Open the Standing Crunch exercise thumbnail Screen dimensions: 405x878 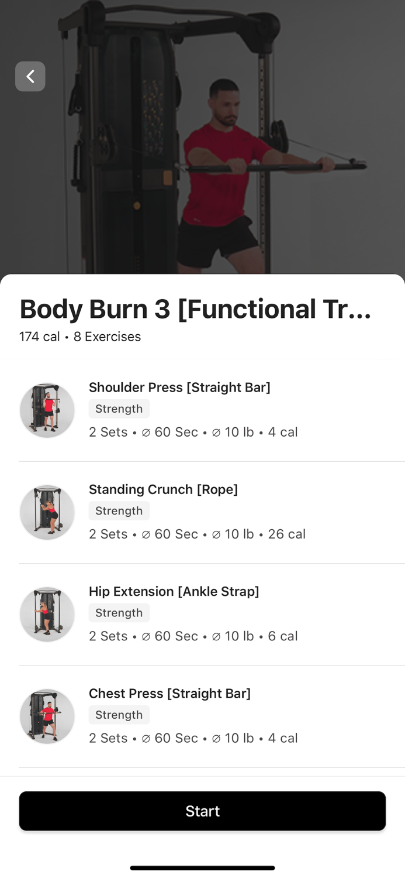click(47, 512)
